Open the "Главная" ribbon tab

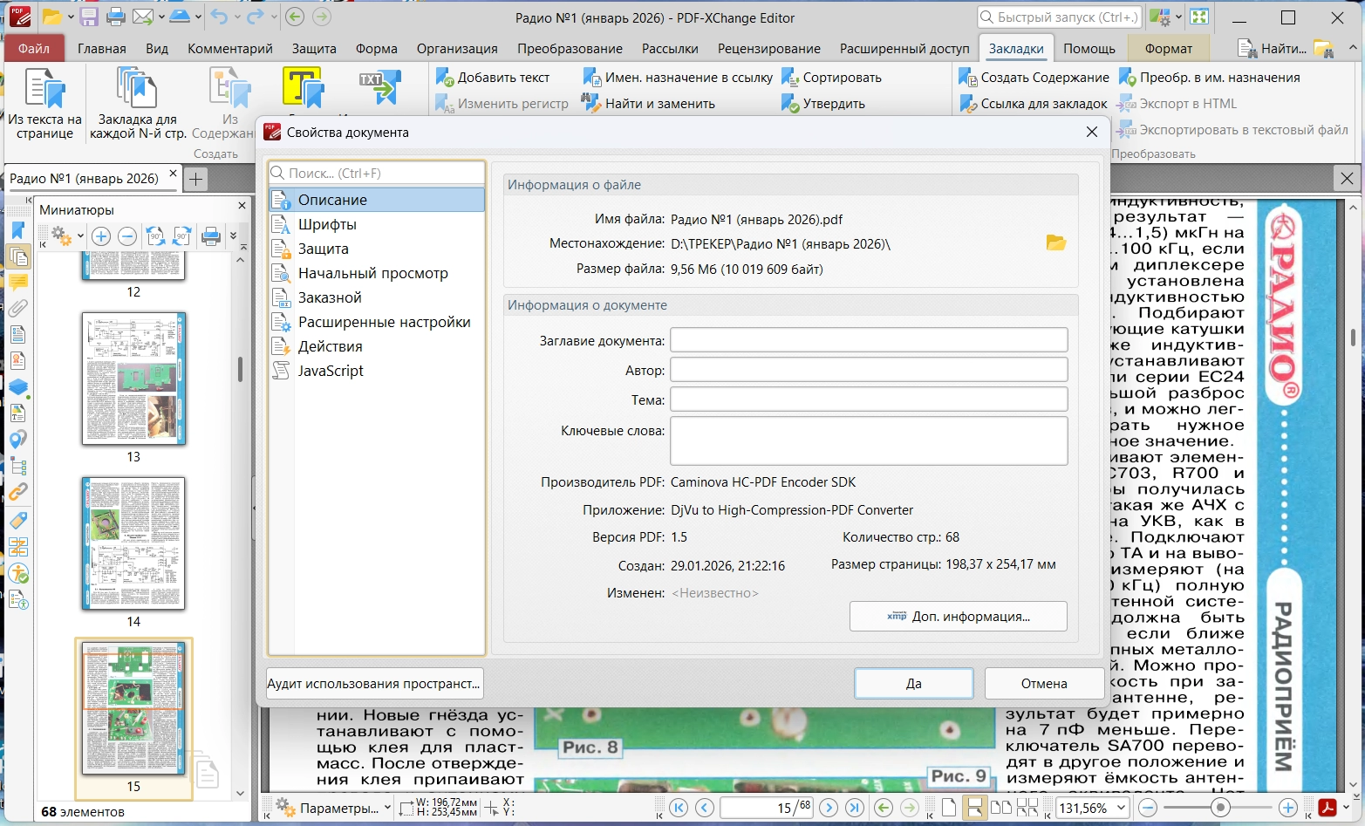[x=102, y=49]
